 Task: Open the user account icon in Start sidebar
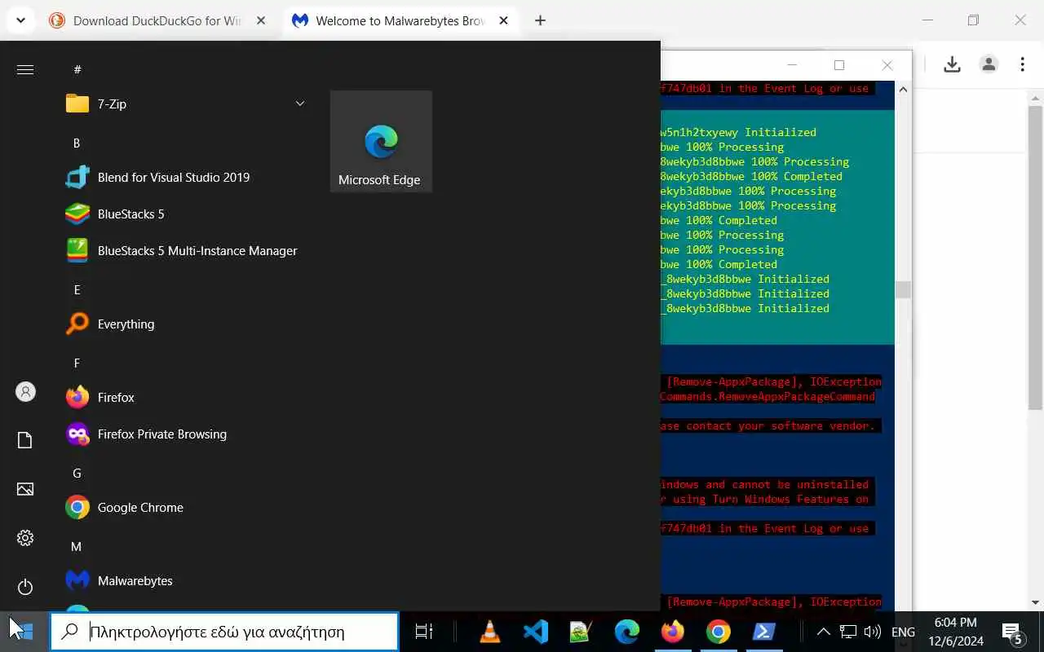pyautogui.click(x=25, y=392)
